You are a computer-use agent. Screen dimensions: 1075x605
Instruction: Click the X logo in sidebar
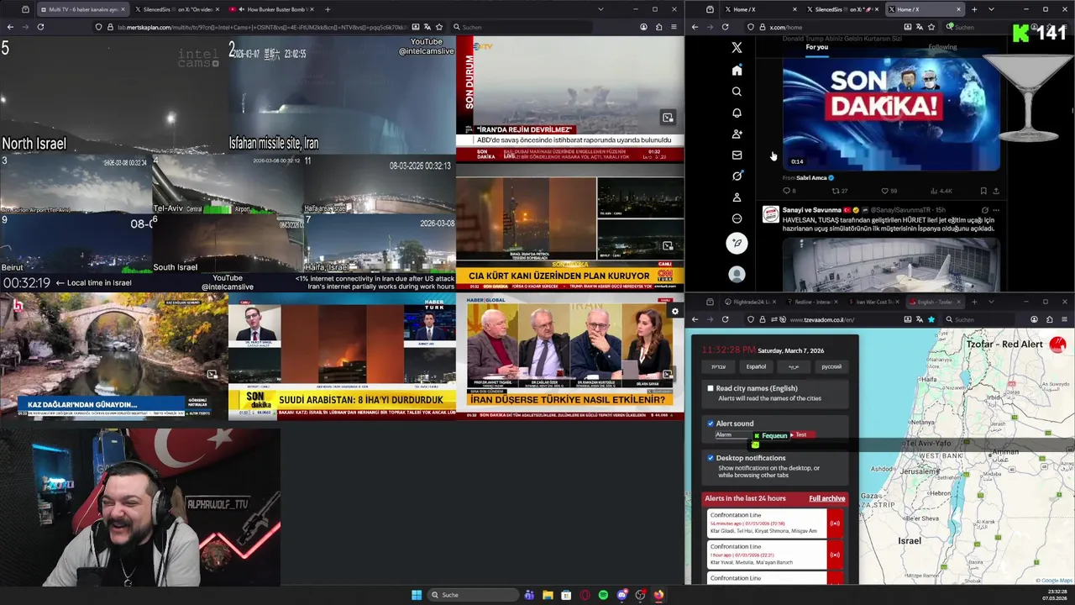737,48
